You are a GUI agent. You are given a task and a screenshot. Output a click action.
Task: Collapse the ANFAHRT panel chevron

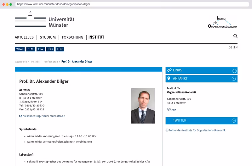pos(234,79)
